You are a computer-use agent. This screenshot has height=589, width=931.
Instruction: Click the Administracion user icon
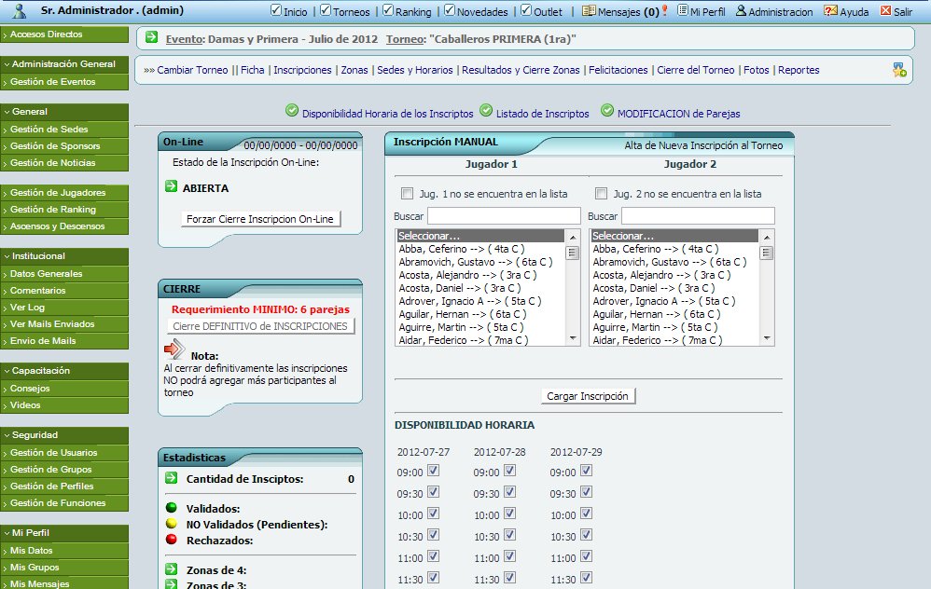coord(741,11)
